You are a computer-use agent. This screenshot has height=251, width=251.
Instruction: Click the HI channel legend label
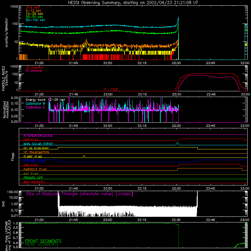click(34, 71)
